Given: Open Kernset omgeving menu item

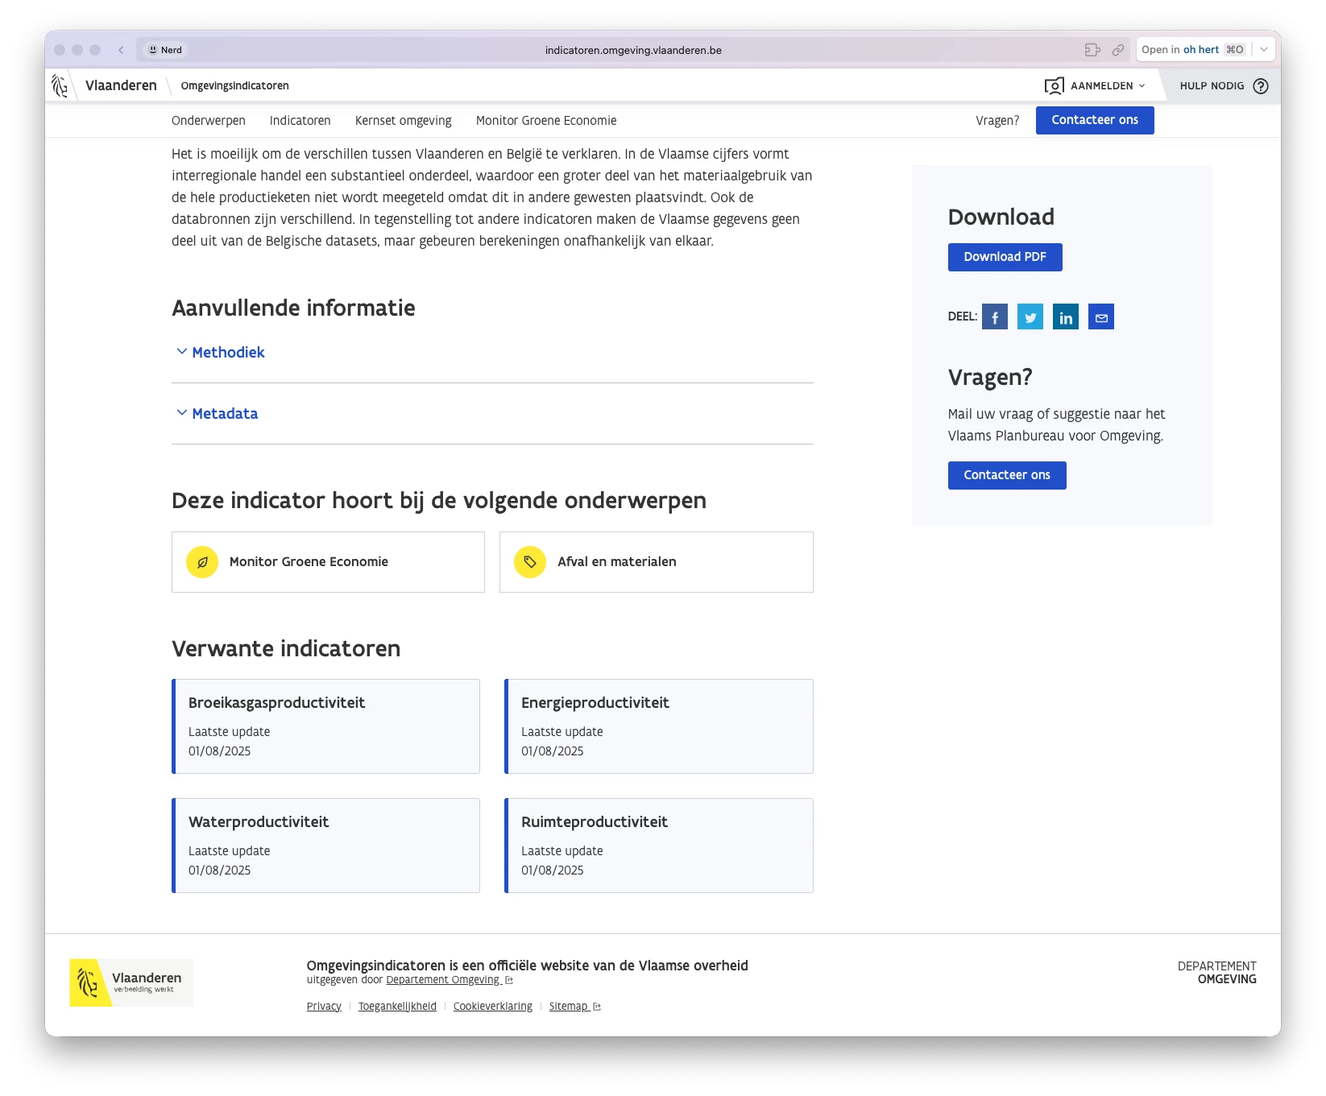Looking at the screenshot, I should pyautogui.click(x=403, y=121).
